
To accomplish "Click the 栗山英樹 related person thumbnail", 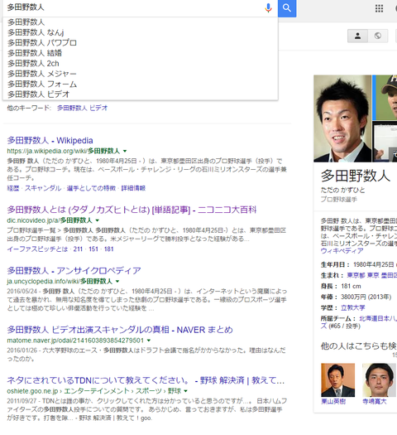I will click(x=337, y=379).
